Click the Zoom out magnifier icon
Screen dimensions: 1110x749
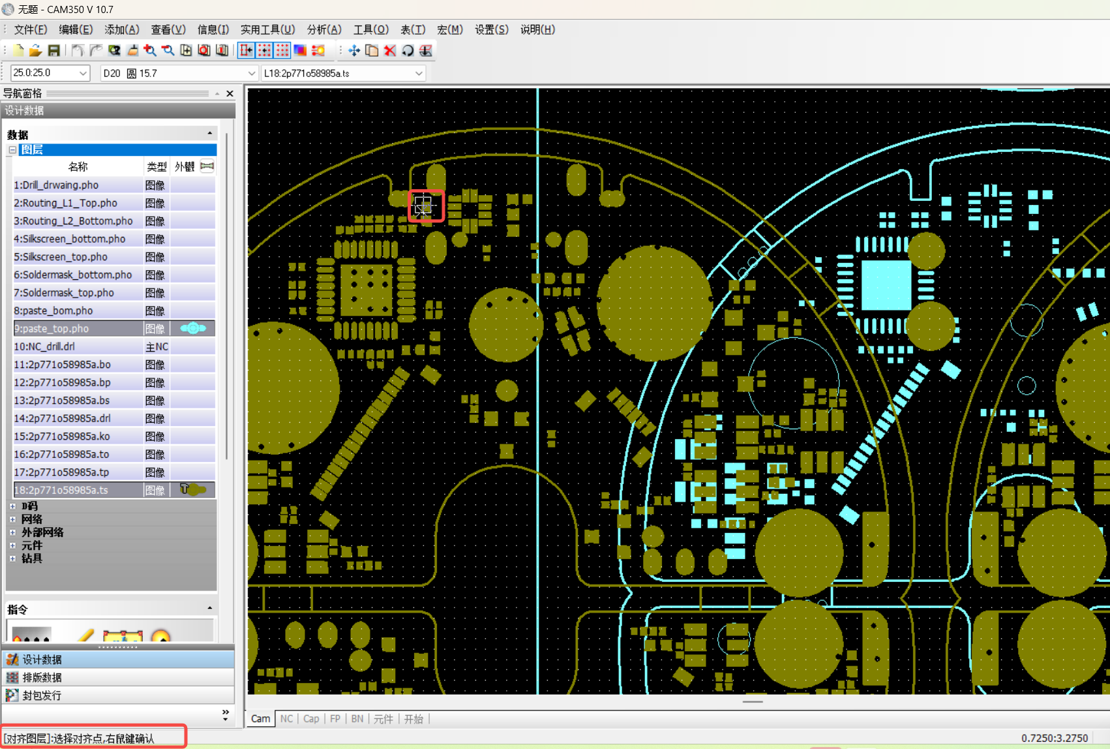[168, 50]
